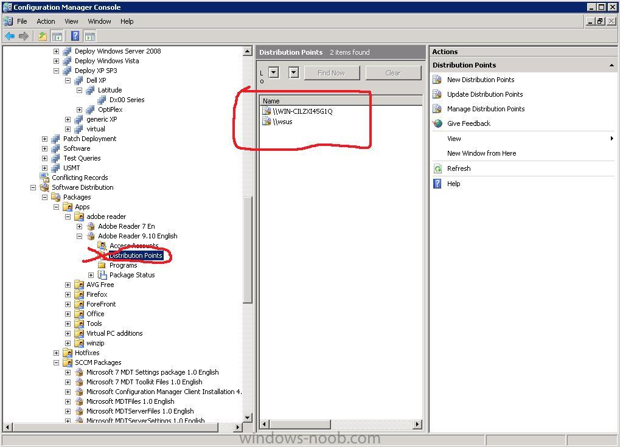Click the Patch Deployment collection icon
The width and height of the screenshot is (620, 447).
tap(56, 139)
